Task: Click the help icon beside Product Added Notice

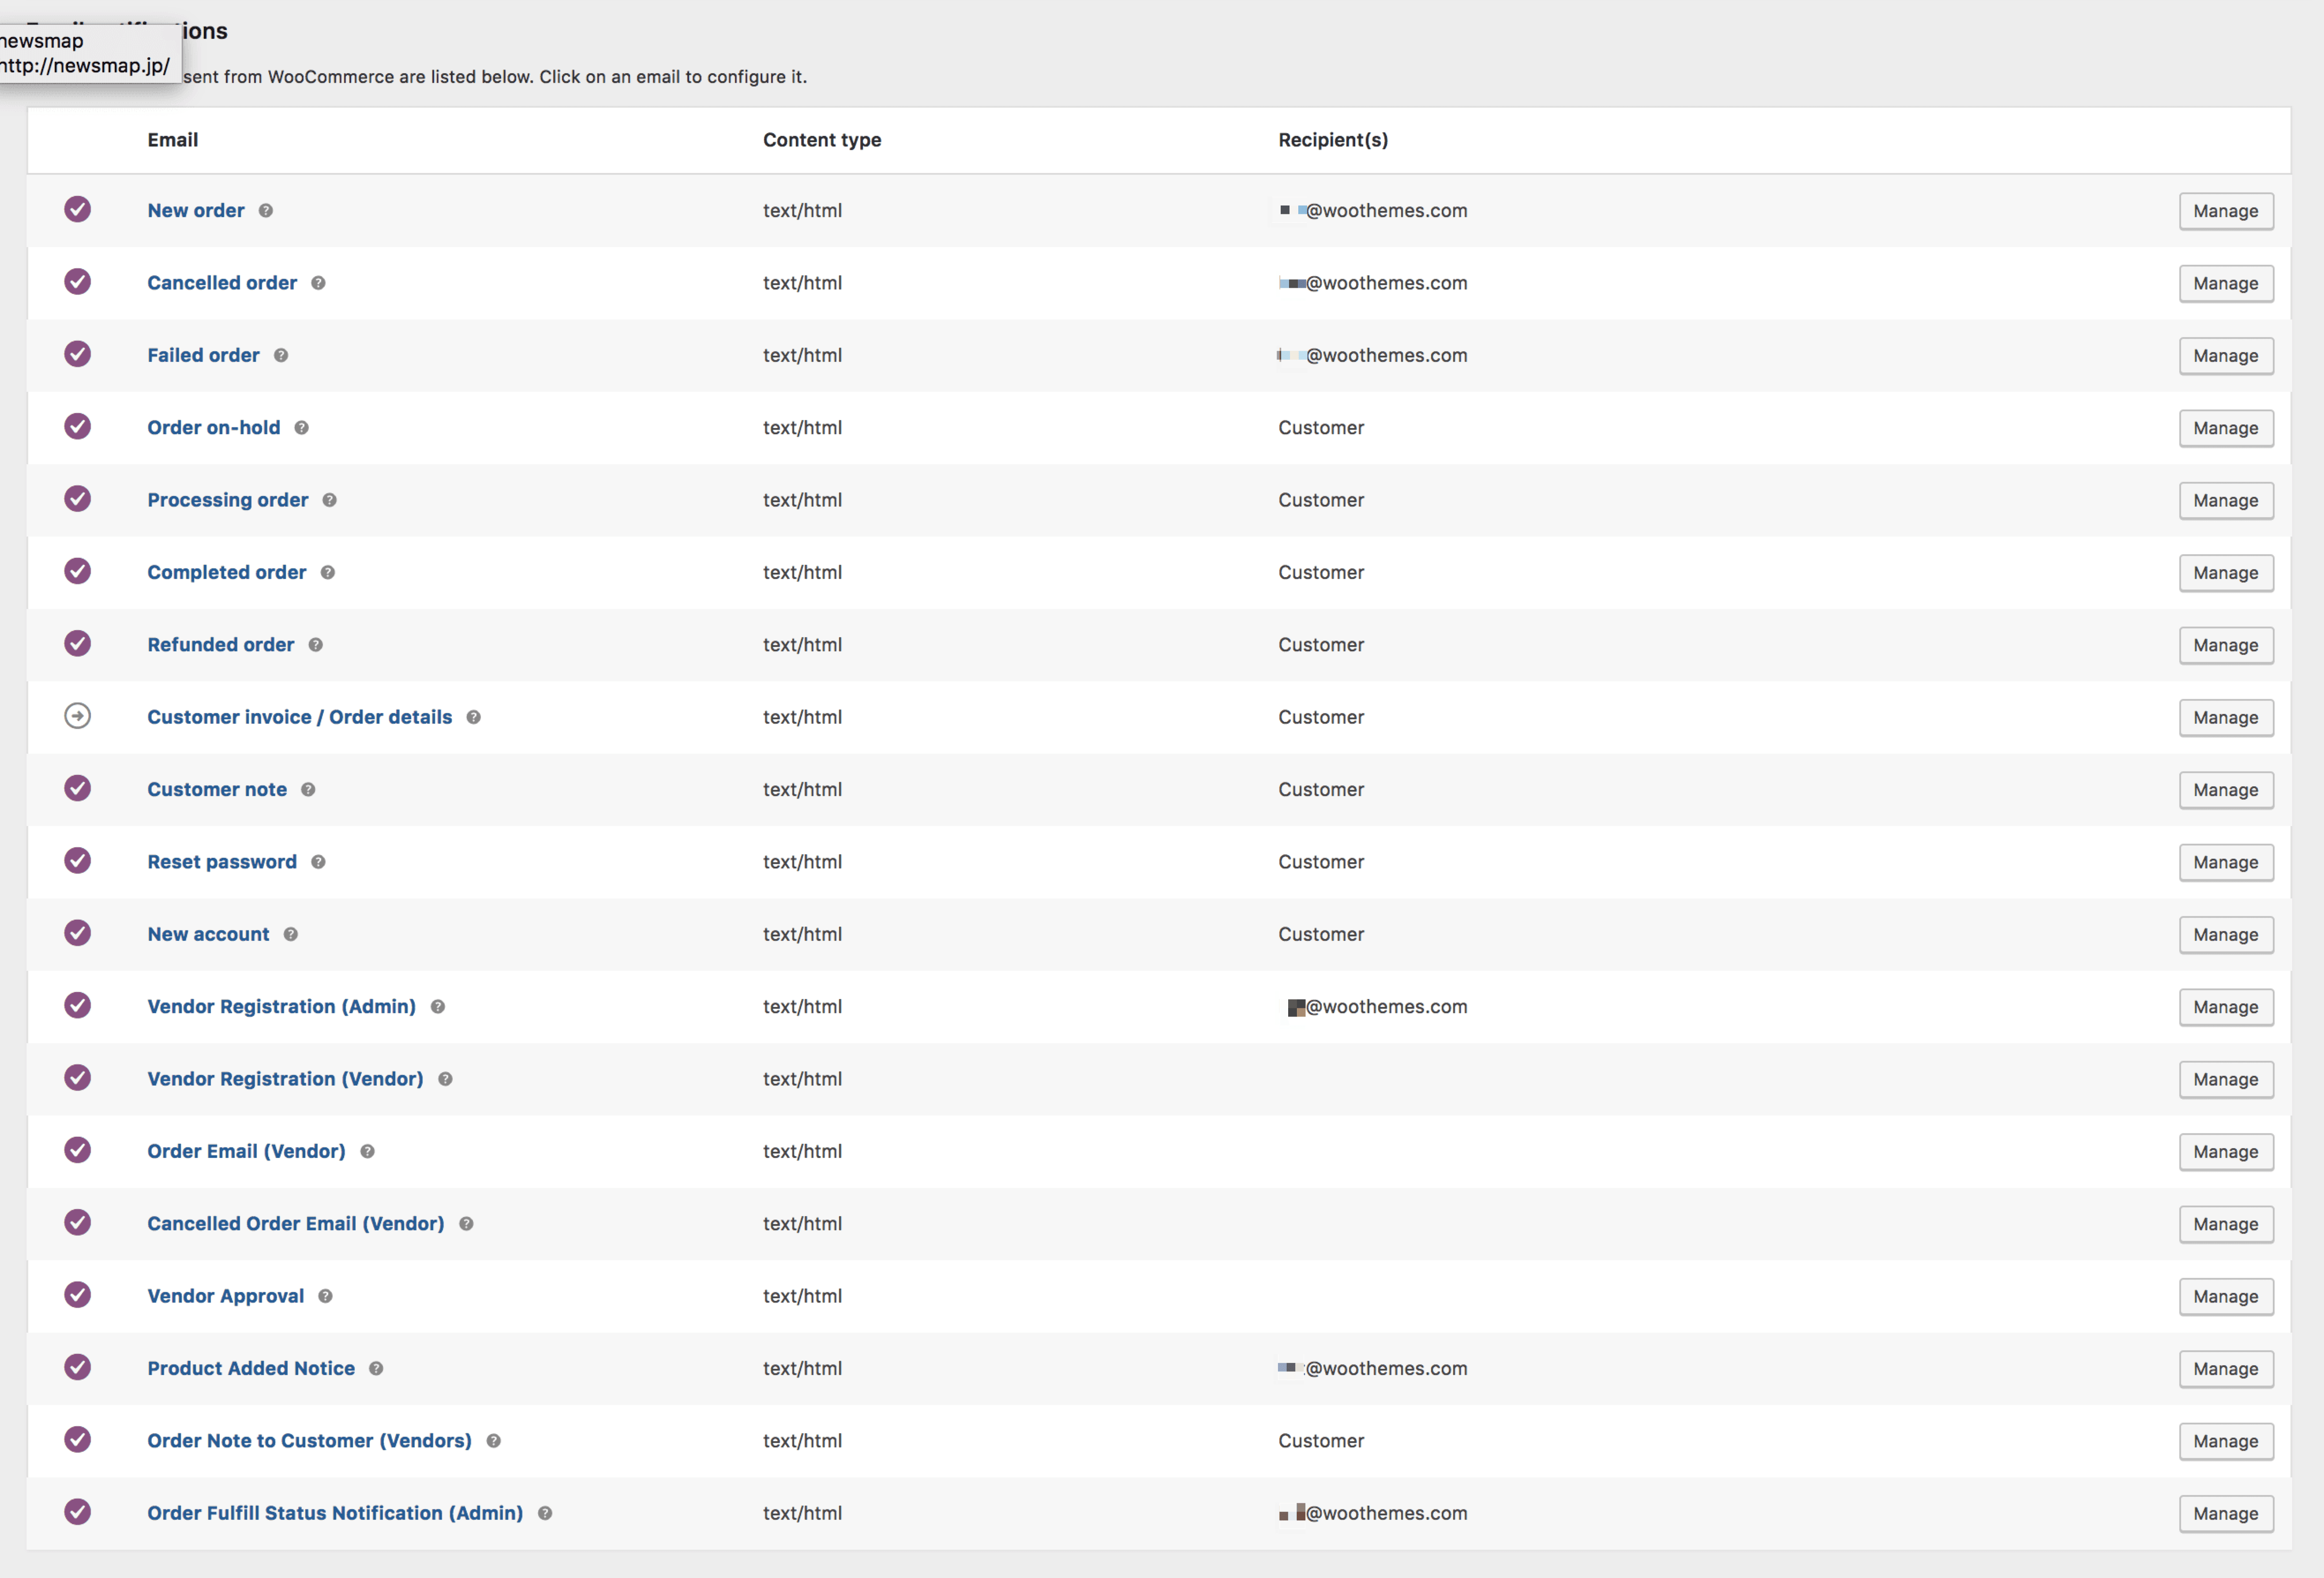Action: click(376, 1369)
